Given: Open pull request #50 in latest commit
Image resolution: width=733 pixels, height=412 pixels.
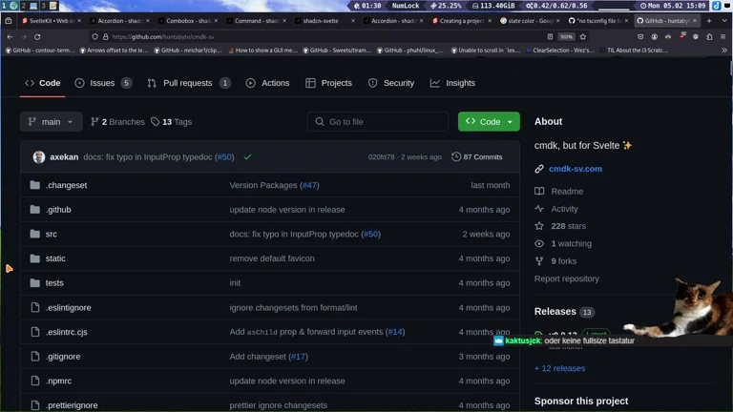Looking at the screenshot, I should coord(225,157).
